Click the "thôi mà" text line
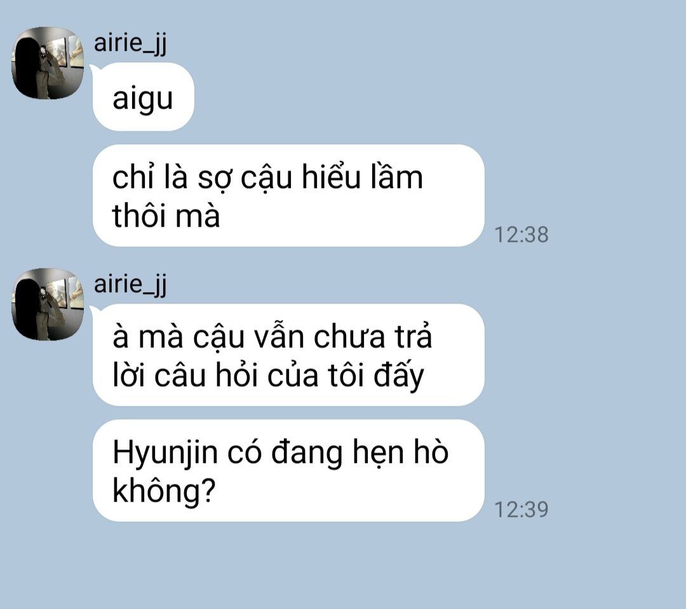 pyautogui.click(x=166, y=216)
